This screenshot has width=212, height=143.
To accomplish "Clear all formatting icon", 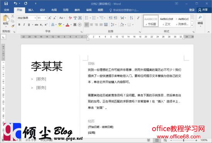I will click(x=70, y=18).
